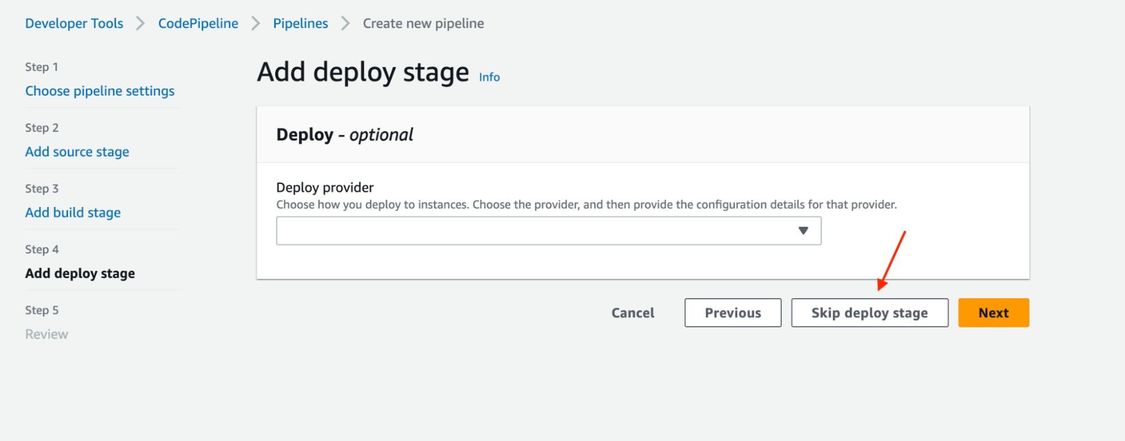The image size is (1125, 441).
Task: Go to the CodePipeline breadcrumb link
Action: pos(198,24)
